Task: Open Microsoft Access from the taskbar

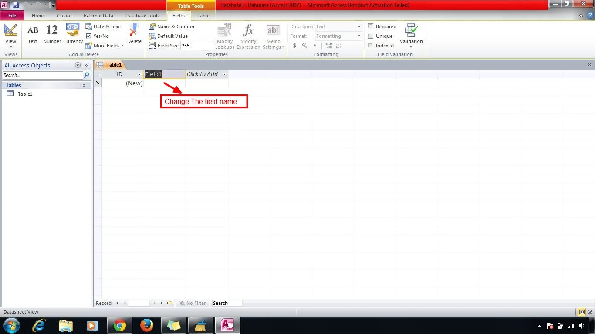Action: click(227, 325)
